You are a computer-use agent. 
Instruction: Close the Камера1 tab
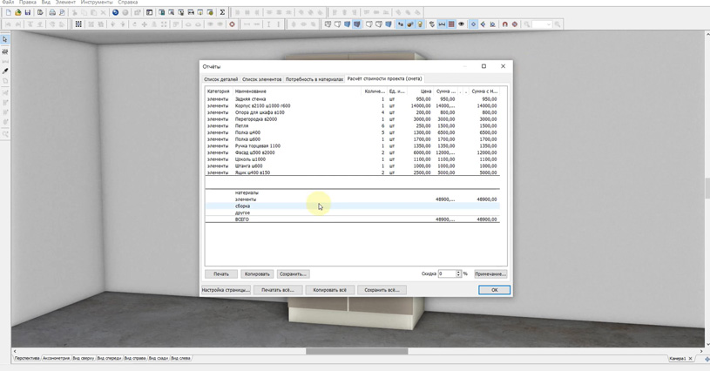click(x=691, y=358)
